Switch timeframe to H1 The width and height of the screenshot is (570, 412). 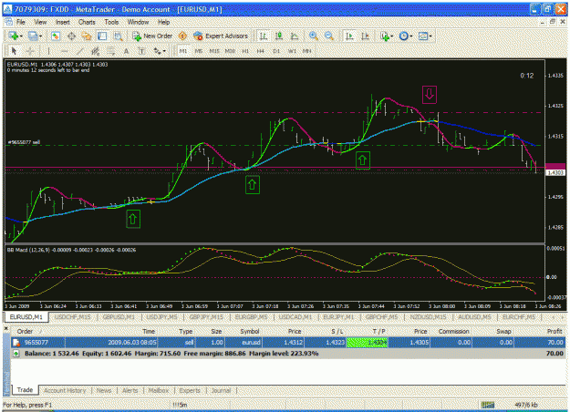click(x=245, y=51)
